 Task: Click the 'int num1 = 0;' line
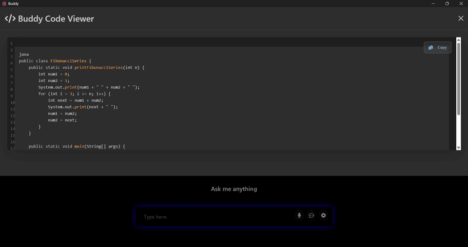tap(54, 74)
